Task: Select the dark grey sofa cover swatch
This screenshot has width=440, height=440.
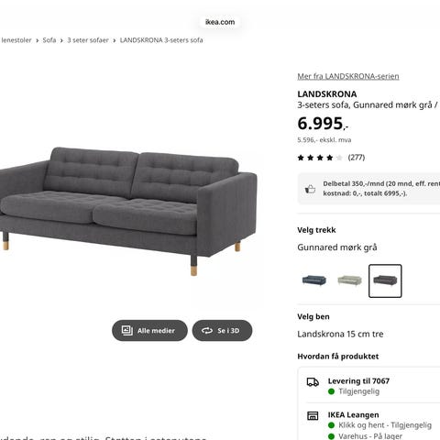Action: pos(385,280)
